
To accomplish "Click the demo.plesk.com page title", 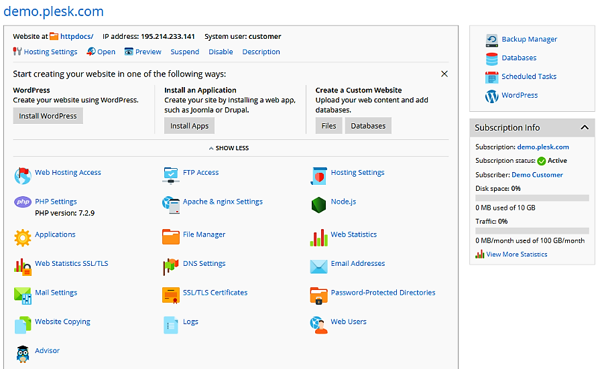I will point(54,11).
